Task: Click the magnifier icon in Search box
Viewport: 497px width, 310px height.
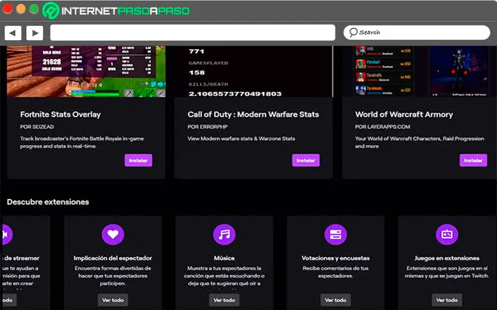Action: [353, 32]
